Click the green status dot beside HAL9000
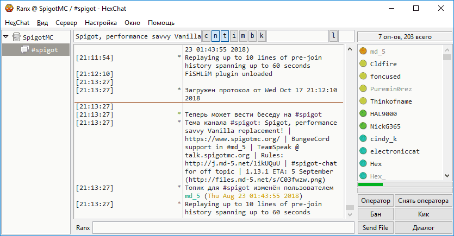454x236 pixels. 363,114
